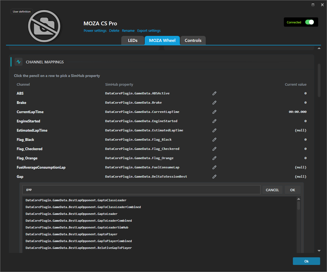Click the User definition badge
The image size is (327, 272).
click(22, 11)
